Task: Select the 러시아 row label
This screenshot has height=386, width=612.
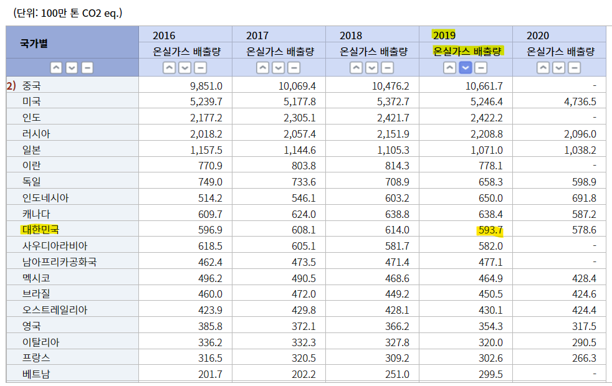Action: (36, 134)
